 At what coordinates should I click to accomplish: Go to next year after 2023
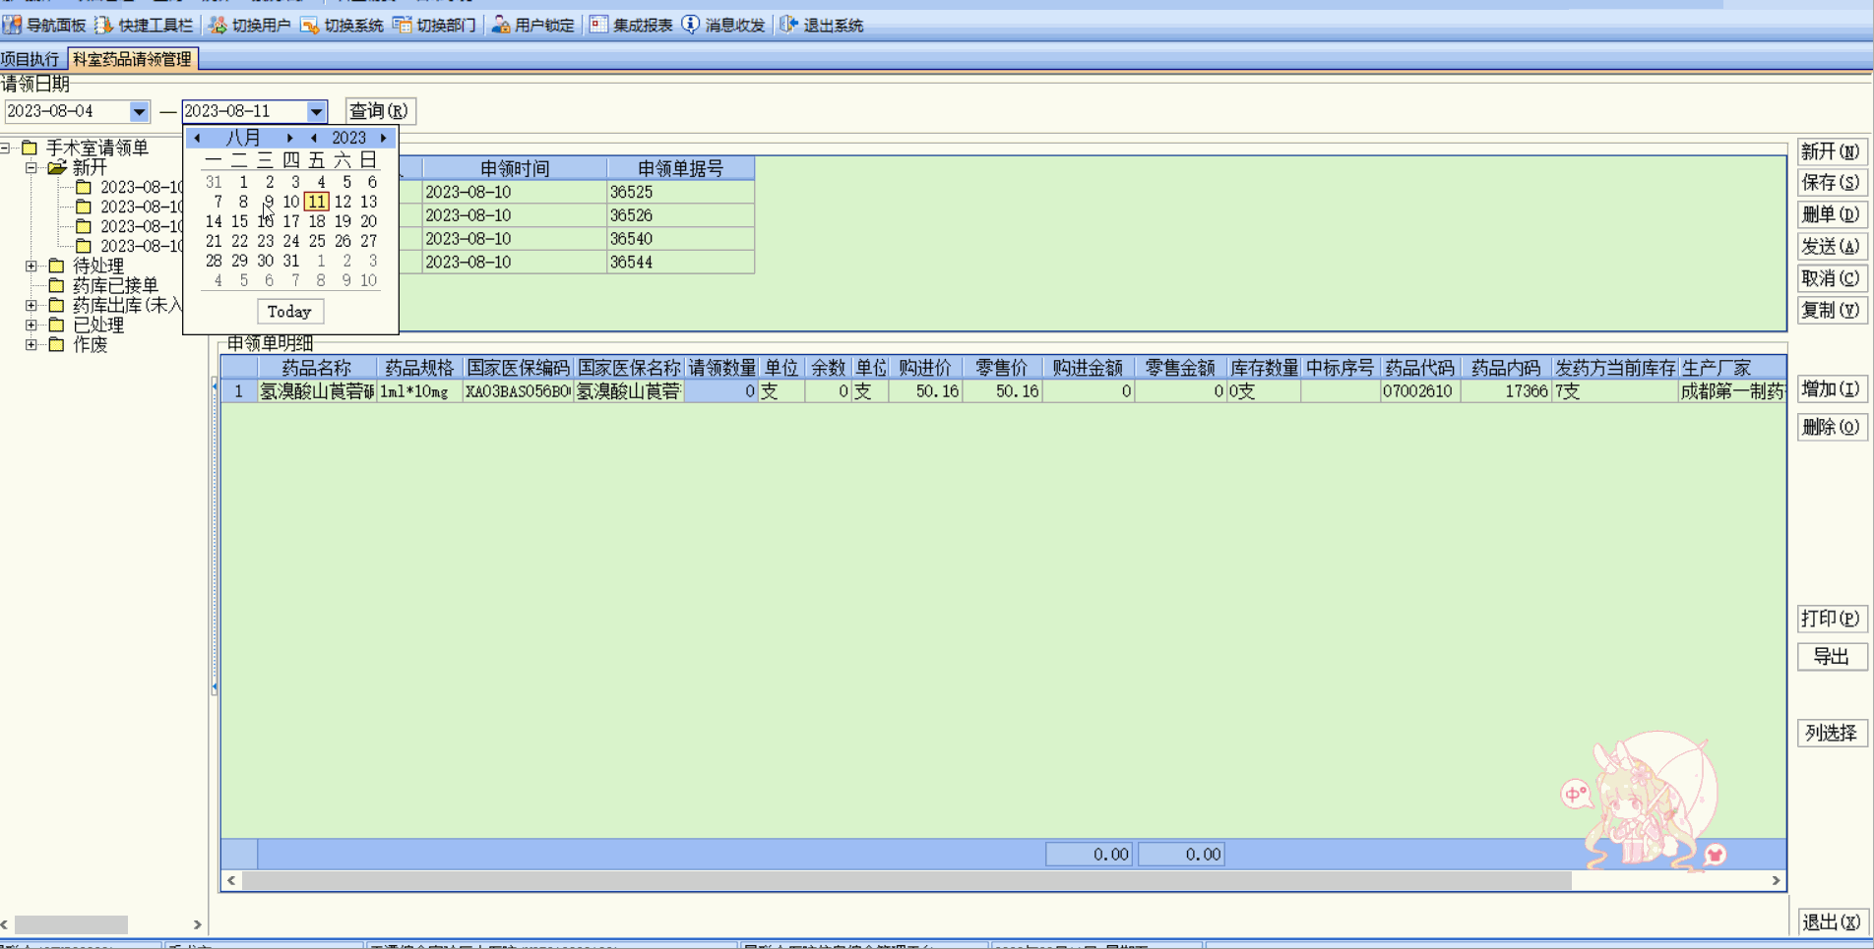click(384, 138)
